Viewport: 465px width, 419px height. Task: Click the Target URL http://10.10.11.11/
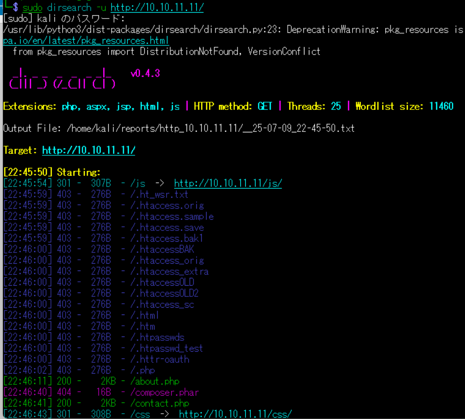[88, 150]
